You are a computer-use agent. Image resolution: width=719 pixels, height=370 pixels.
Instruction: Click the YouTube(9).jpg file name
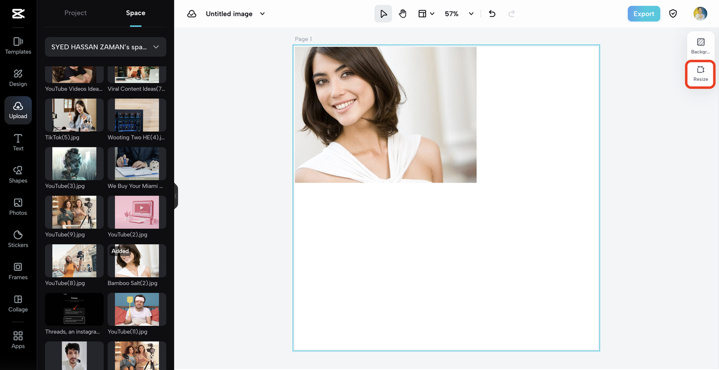point(65,234)
